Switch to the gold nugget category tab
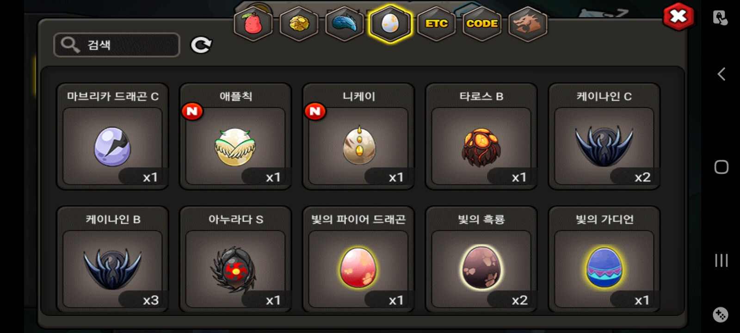The image size is (740, 333). click(x=299, y=24)
